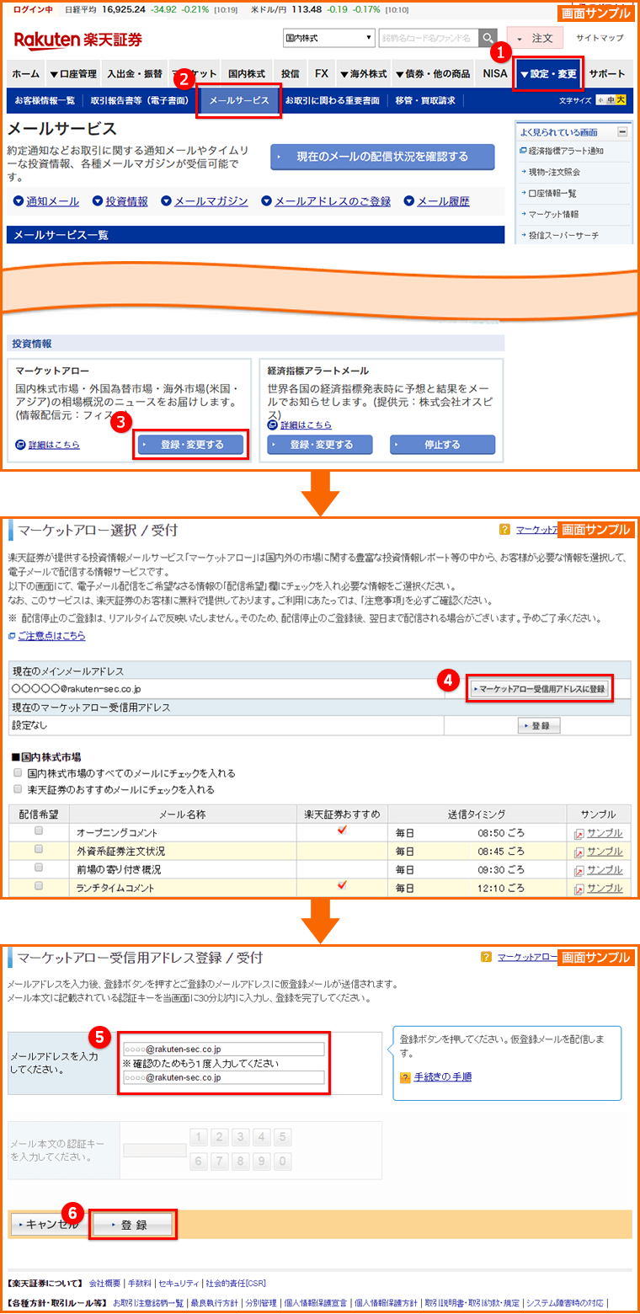
Task: Tick the 配信希望 box for オープニングコメント
Action: [38, 831]
